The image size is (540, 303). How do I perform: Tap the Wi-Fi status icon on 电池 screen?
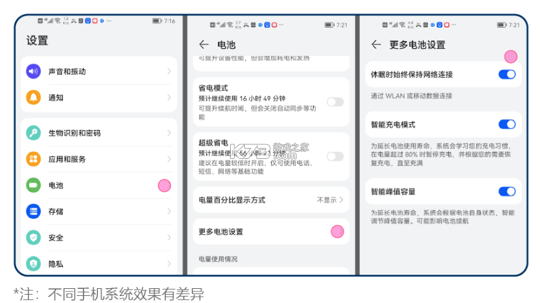[x=229, y=24]
